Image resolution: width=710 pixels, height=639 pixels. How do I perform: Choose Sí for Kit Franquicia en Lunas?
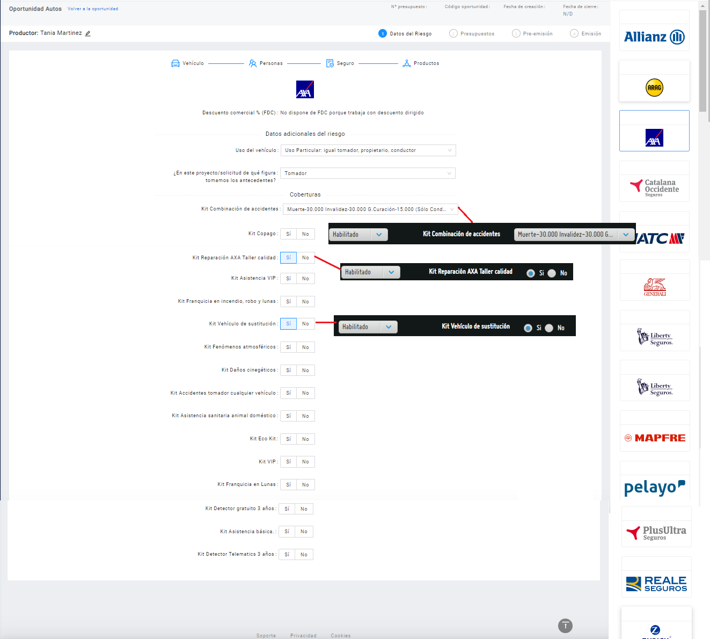288,485
